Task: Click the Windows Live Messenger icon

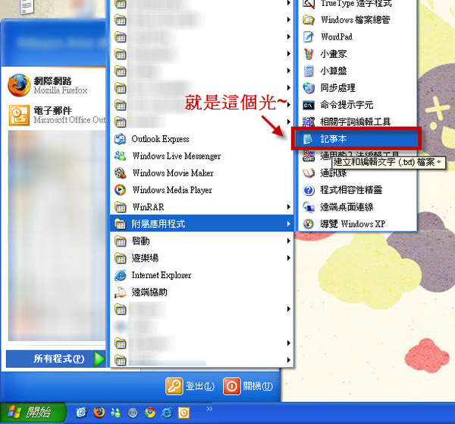Action: (120, 156)
